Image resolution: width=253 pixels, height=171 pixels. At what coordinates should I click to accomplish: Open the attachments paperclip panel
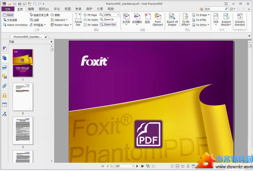(x=5, y=86)
